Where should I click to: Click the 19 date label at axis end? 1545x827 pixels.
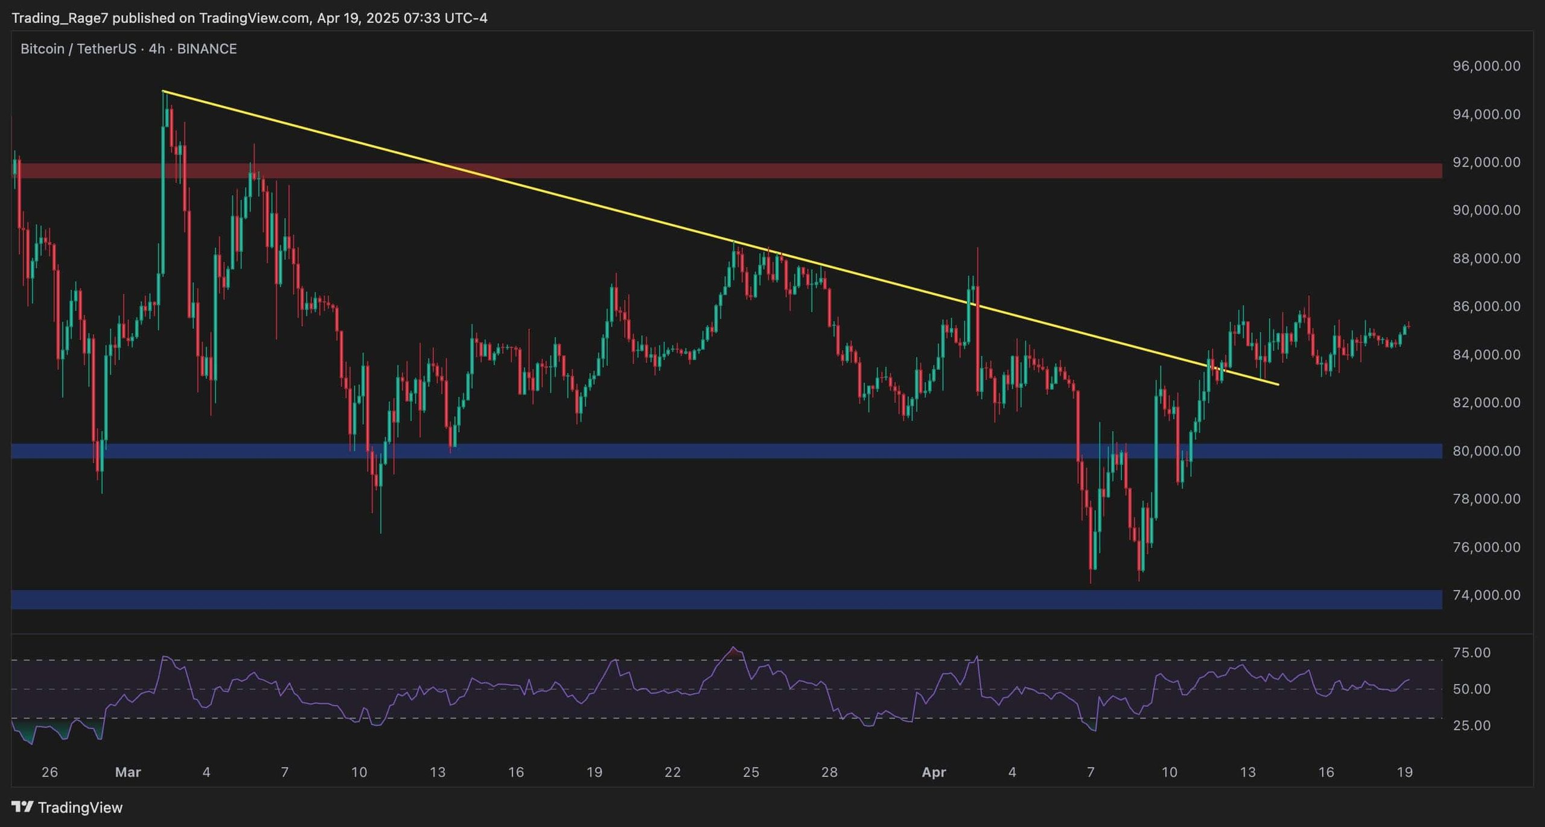click(x=1404, y=772)
